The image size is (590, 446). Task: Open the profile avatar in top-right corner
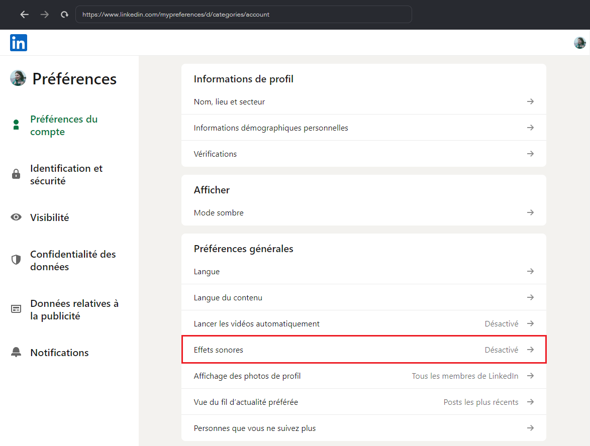[579, 43]
